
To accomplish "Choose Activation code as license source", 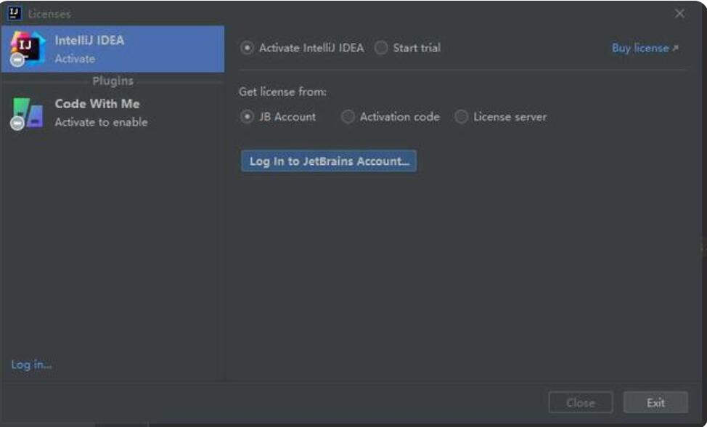I will click(x=348, y=117).
